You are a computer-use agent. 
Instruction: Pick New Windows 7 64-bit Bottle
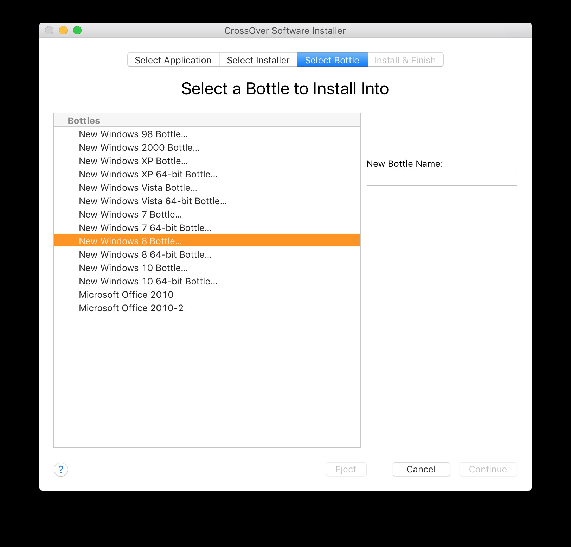(145, 228)
